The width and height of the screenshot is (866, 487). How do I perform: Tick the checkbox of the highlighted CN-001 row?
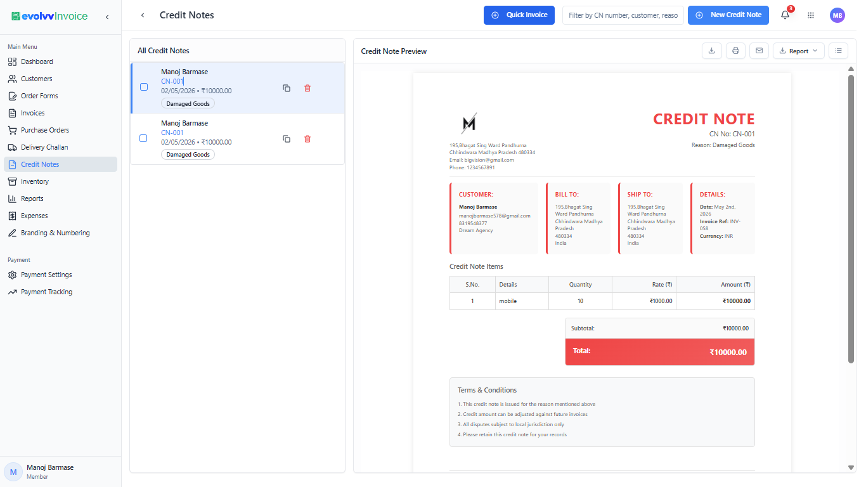144,87
